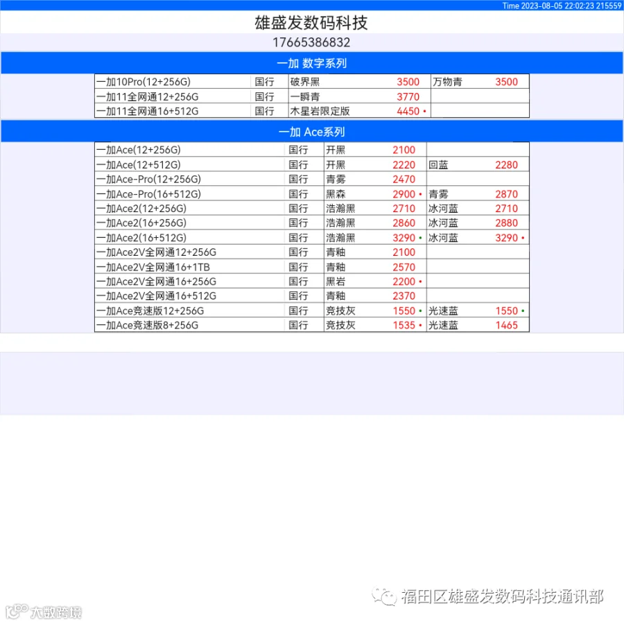The height and width of the screenshot is (624, 624).
Task: Select the 一加11全网通16+512G model cell
Action: pyautogui.click(x=147, y=111)
